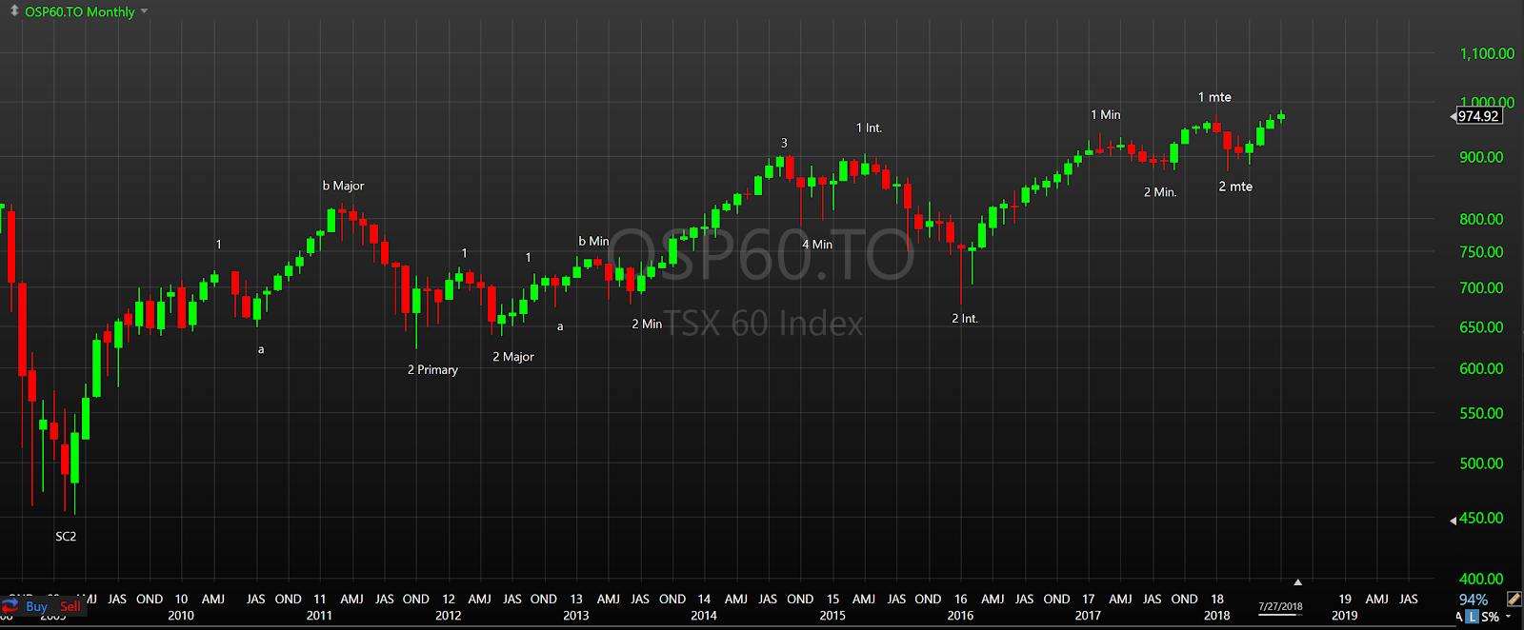Click the white triangle marker on time axis

point(1297,581)
